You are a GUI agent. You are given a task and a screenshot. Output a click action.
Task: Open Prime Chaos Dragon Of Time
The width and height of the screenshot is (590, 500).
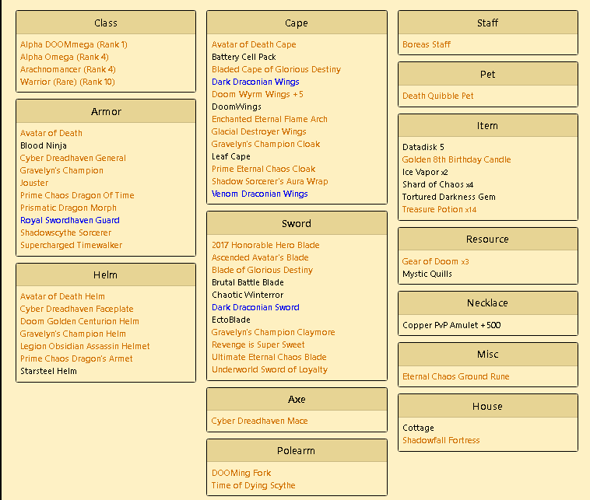pos(77,195)
